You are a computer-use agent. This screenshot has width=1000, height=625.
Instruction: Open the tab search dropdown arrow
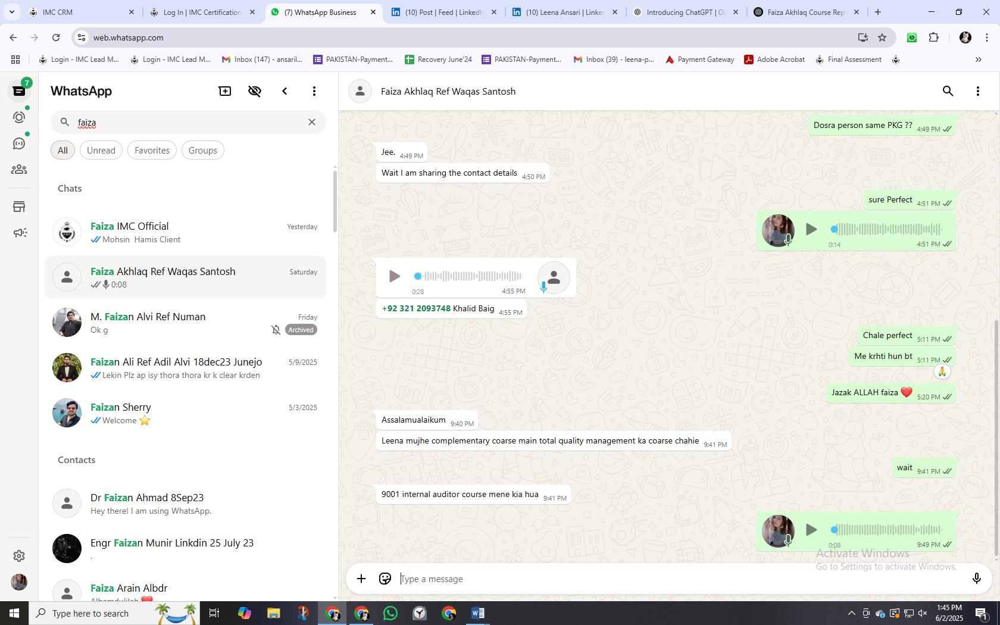tap(11, 12)
